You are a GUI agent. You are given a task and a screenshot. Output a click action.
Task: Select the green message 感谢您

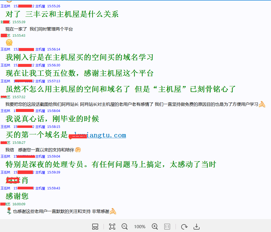pos(17,196)
